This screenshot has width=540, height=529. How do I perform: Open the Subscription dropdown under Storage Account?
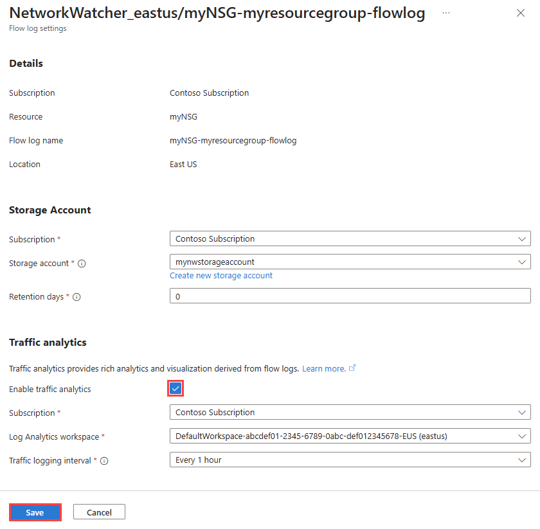coord(350,238)
